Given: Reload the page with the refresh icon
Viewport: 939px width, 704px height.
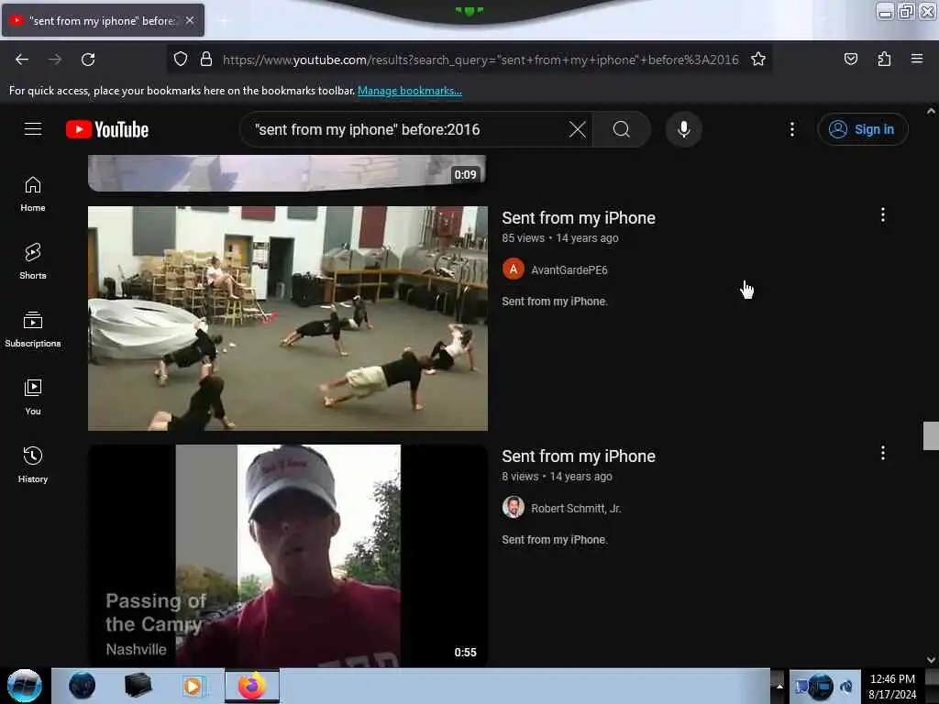Looking at the screenshot, I should (x=88, y=60).
